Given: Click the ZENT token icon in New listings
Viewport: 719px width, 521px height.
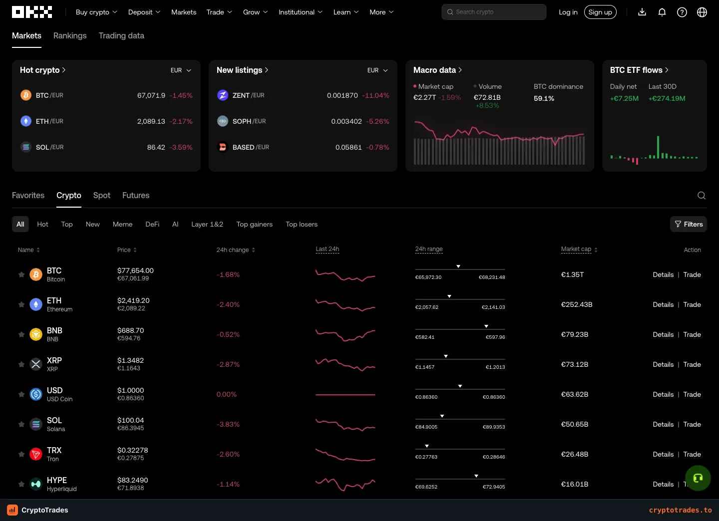Looking at the screenshot, I should pyautogui.click(x=223, y=95).
